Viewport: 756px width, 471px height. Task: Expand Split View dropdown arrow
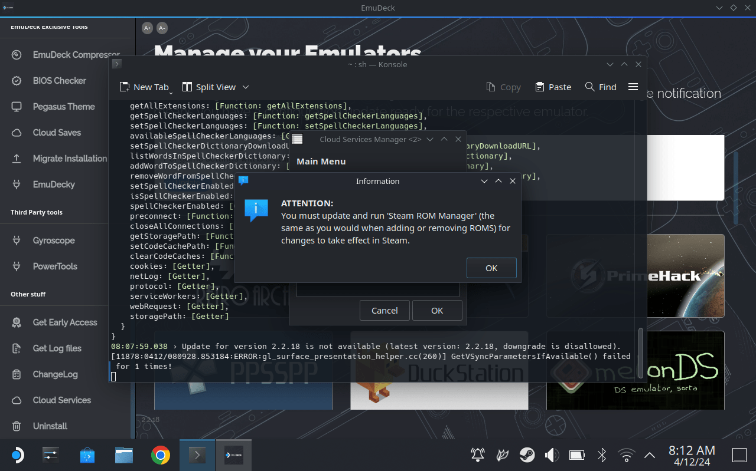[x=246, y=87]
